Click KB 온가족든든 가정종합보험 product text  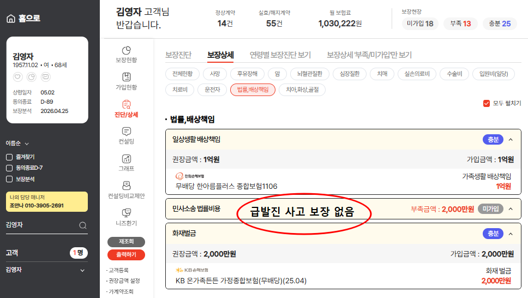pyautogui.click(x=241, y=281)
